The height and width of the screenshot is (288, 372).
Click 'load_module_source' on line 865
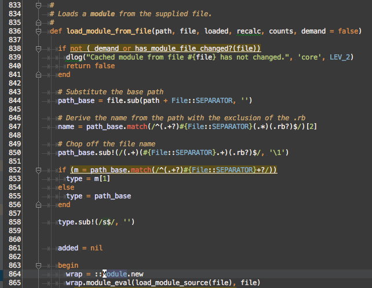pyautogui.click(x=172, y=283)
